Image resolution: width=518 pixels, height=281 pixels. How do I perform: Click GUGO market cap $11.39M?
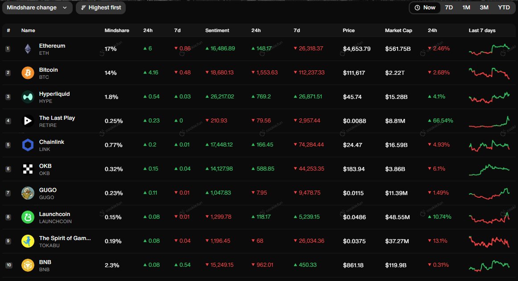click(x=396, y=193)
